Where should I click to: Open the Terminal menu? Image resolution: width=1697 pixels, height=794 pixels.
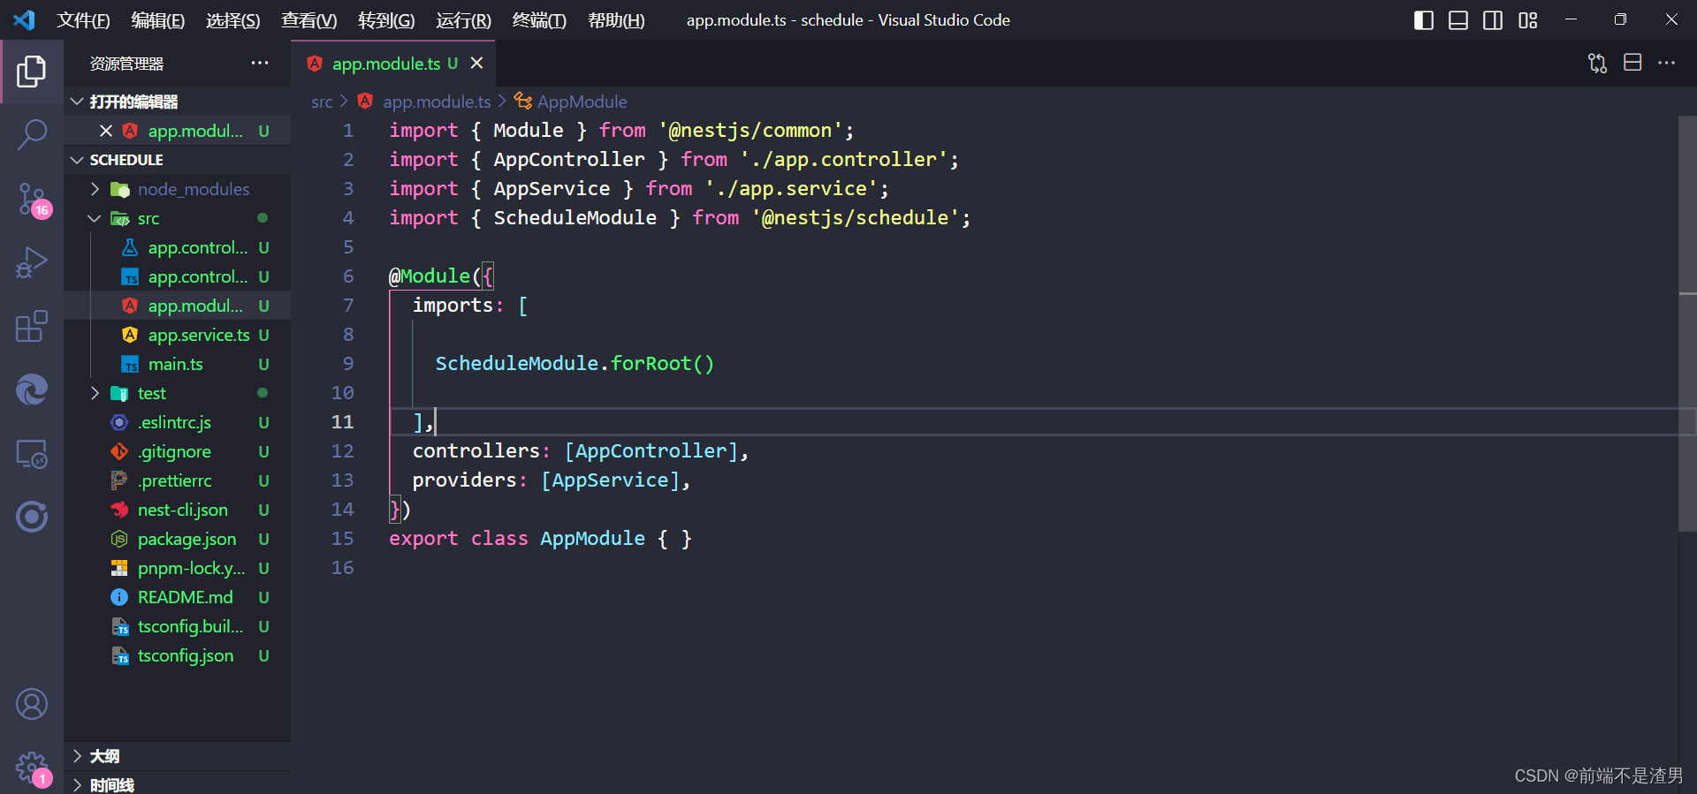[x=539, y=20]
